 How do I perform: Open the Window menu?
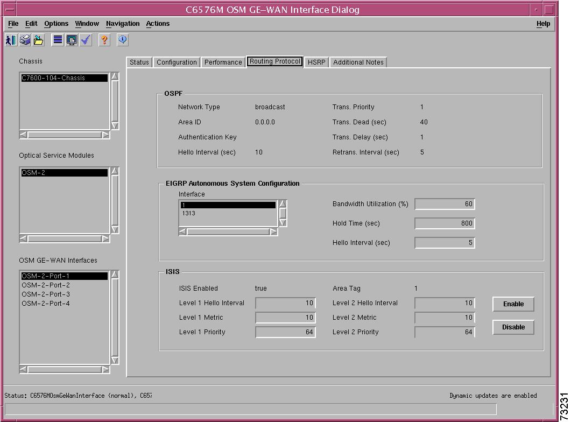click(x=87, y=24)
